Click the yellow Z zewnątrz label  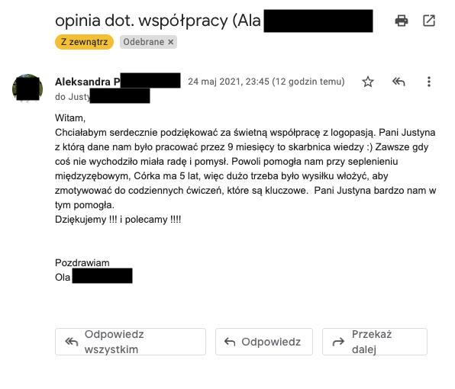(84, 42)
